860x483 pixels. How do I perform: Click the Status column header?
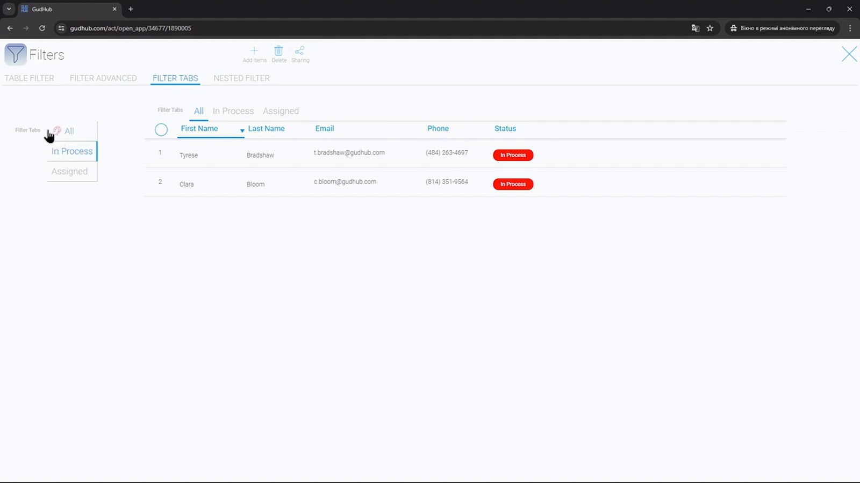[505, 128]
